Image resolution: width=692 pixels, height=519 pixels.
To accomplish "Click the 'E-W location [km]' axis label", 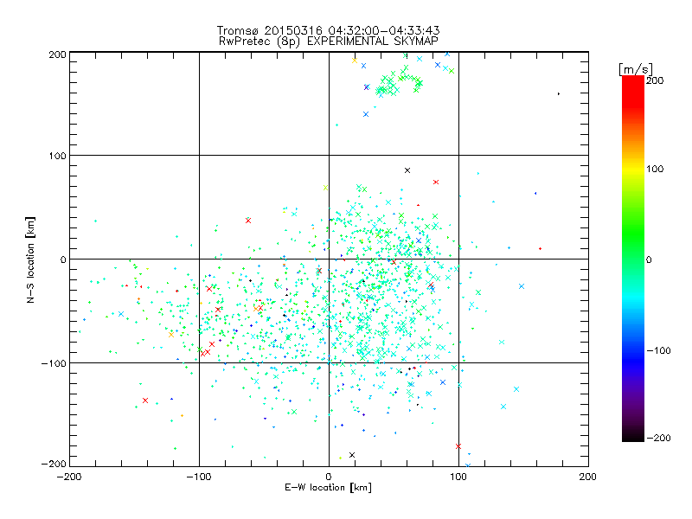I will (328, 487).
